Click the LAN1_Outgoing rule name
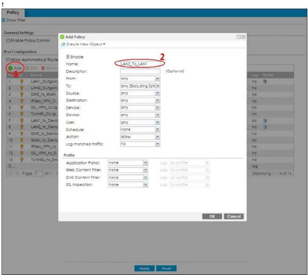 tap(44, 81)
